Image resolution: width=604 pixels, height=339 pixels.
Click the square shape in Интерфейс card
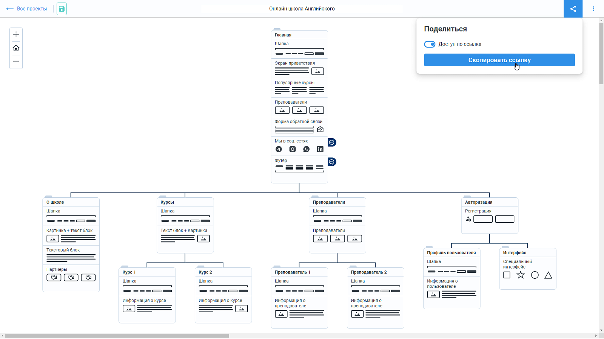tap(507, 275)
